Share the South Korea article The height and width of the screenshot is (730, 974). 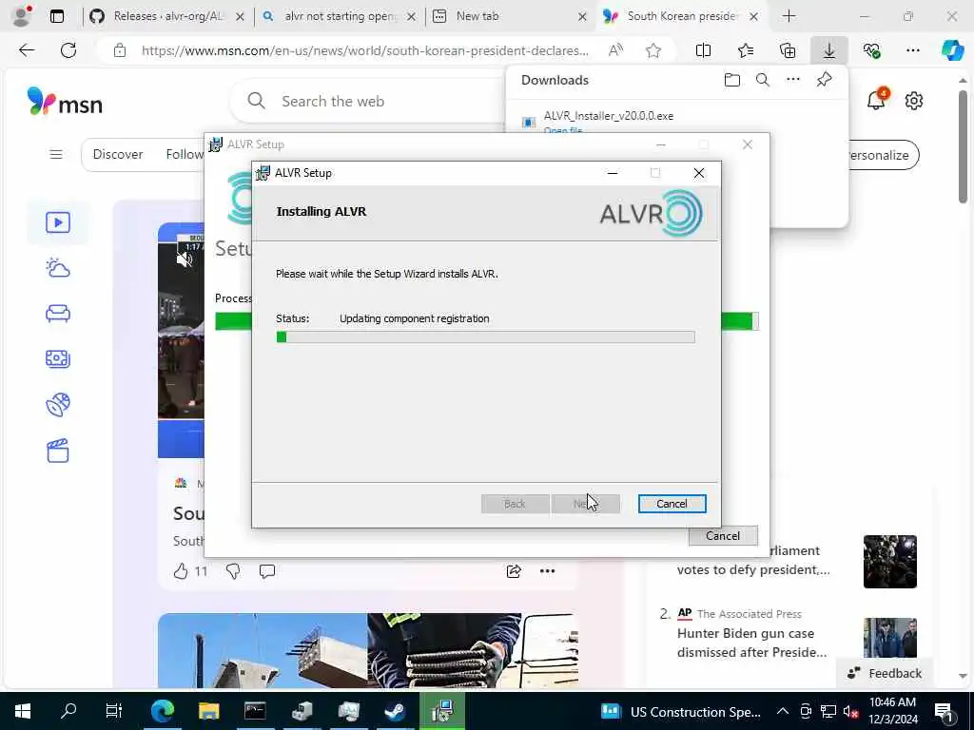(x=514, y=571)
